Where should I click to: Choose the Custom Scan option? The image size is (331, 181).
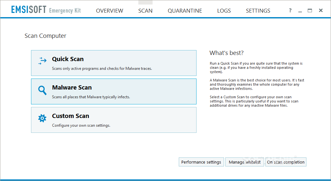pos(114,120)
